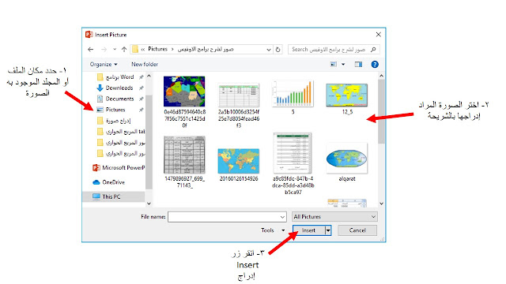Go up one folder level
This screenshot has width=506, height=284.
tap(124, 49)
